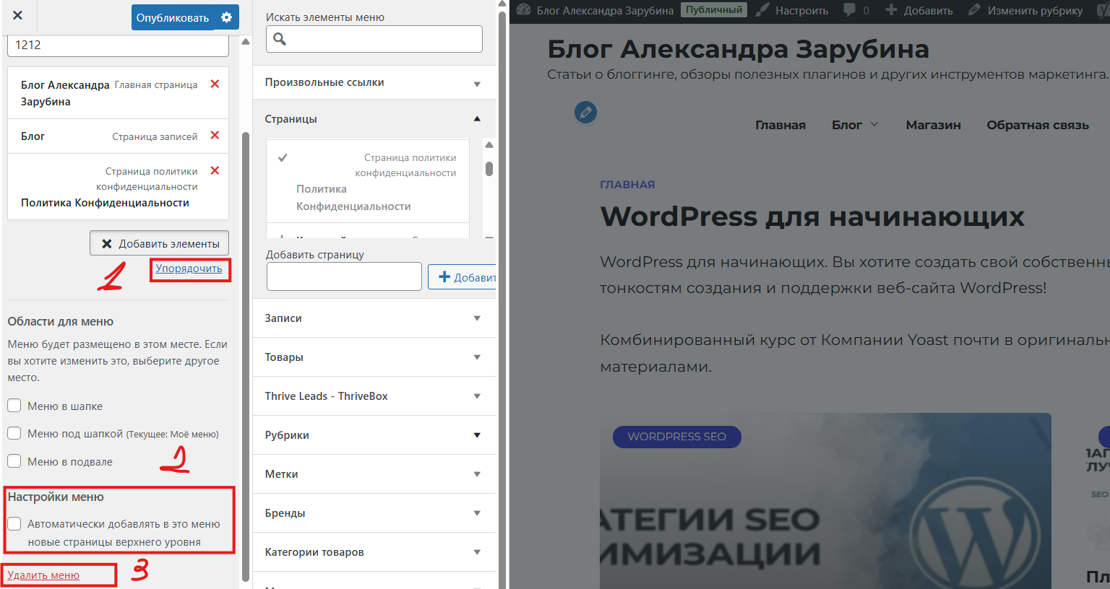Click the Искать элементы меню search field
Viewport: 1110px width, 589px height.
(x=374, y=39)
